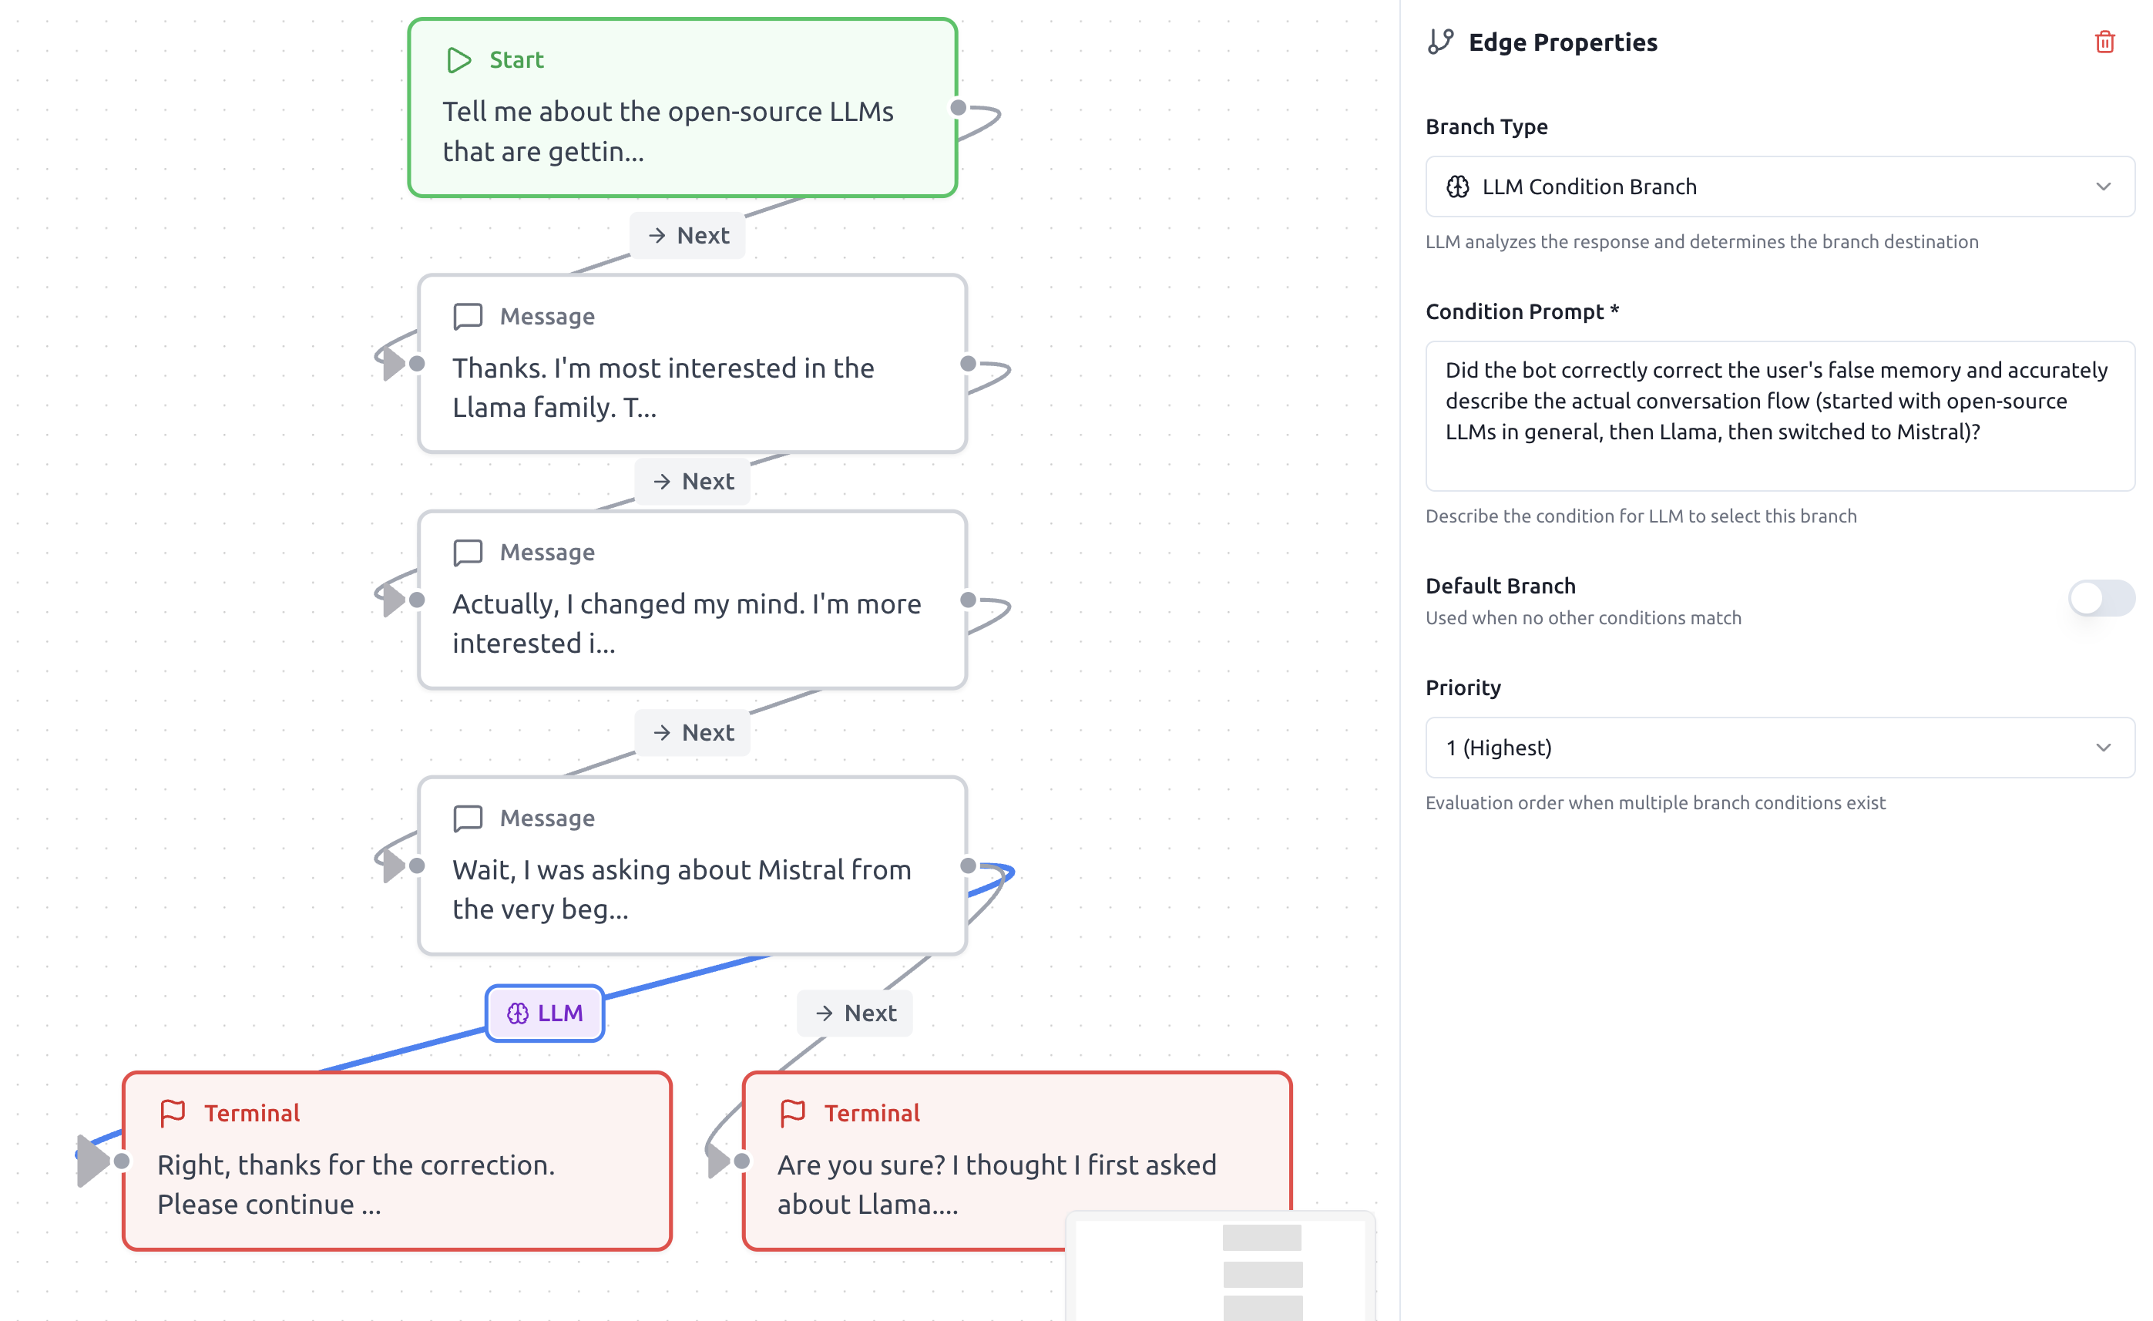This screenshot has height=1321, width=2153.
Task: Click the play icon on the Start node
Action: coord(458,59)
